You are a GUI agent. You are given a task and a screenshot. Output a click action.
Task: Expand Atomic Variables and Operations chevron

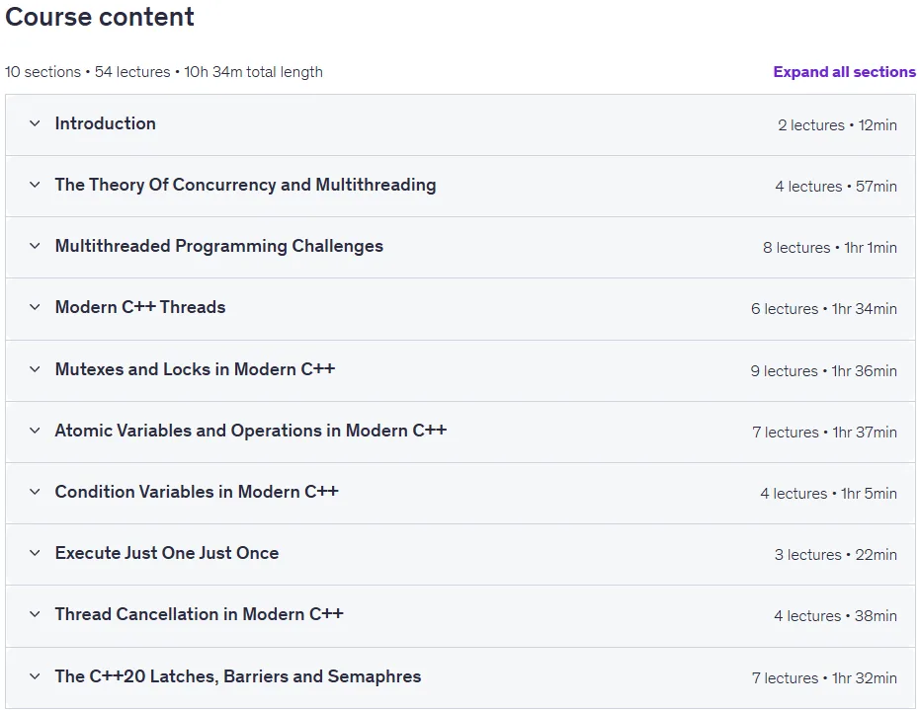(x=35, y=431)
